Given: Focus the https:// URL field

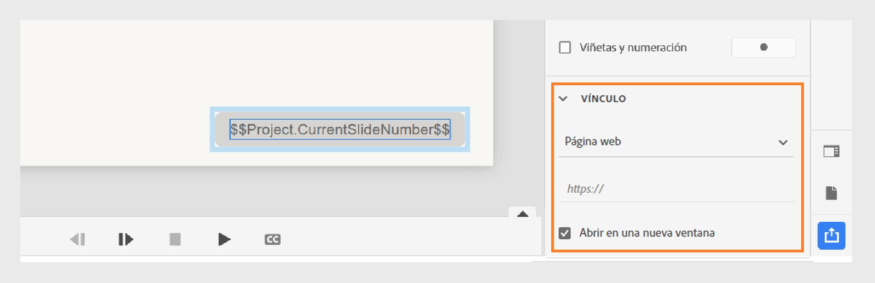Looking at the screenshot, I should point(676,189).
